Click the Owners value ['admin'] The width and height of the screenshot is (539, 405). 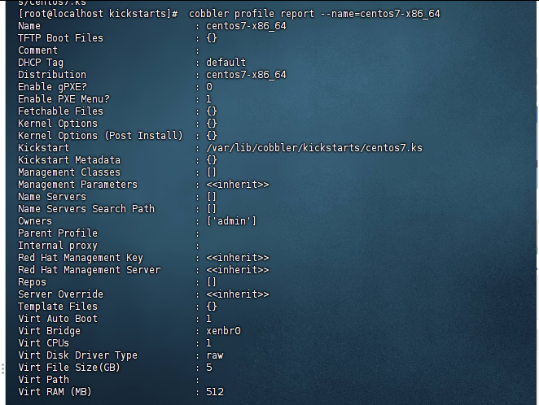coord(231,221)
